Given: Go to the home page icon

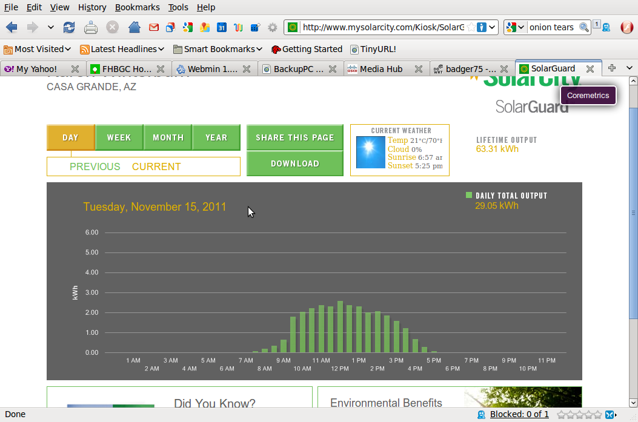Looking at the screenshot, I should click(x=135, y=27).
